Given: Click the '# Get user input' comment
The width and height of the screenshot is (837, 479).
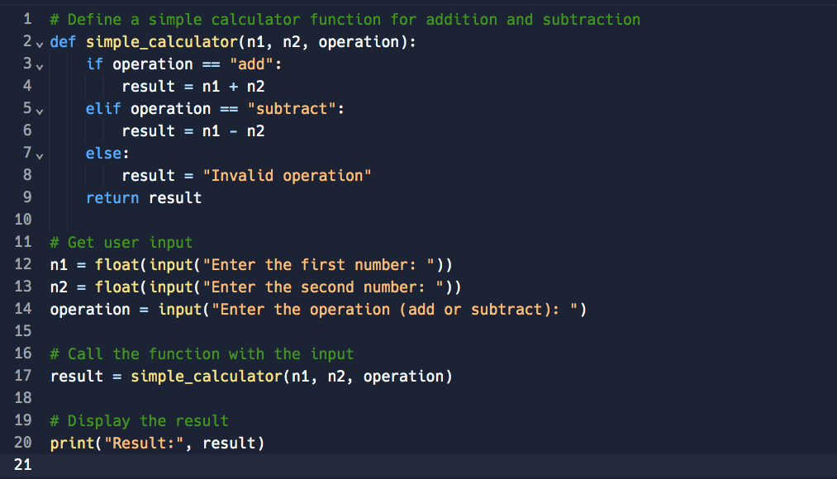Looking at the screenshot, I should point(121,242).
